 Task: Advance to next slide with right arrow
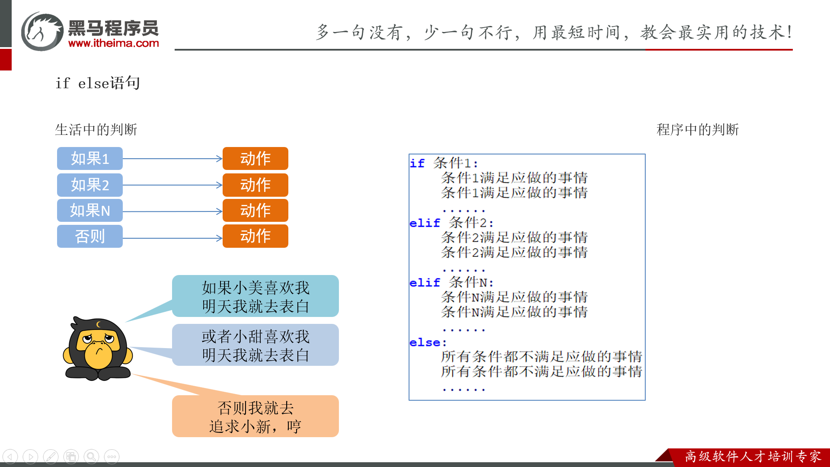click(x=30, y=457)
